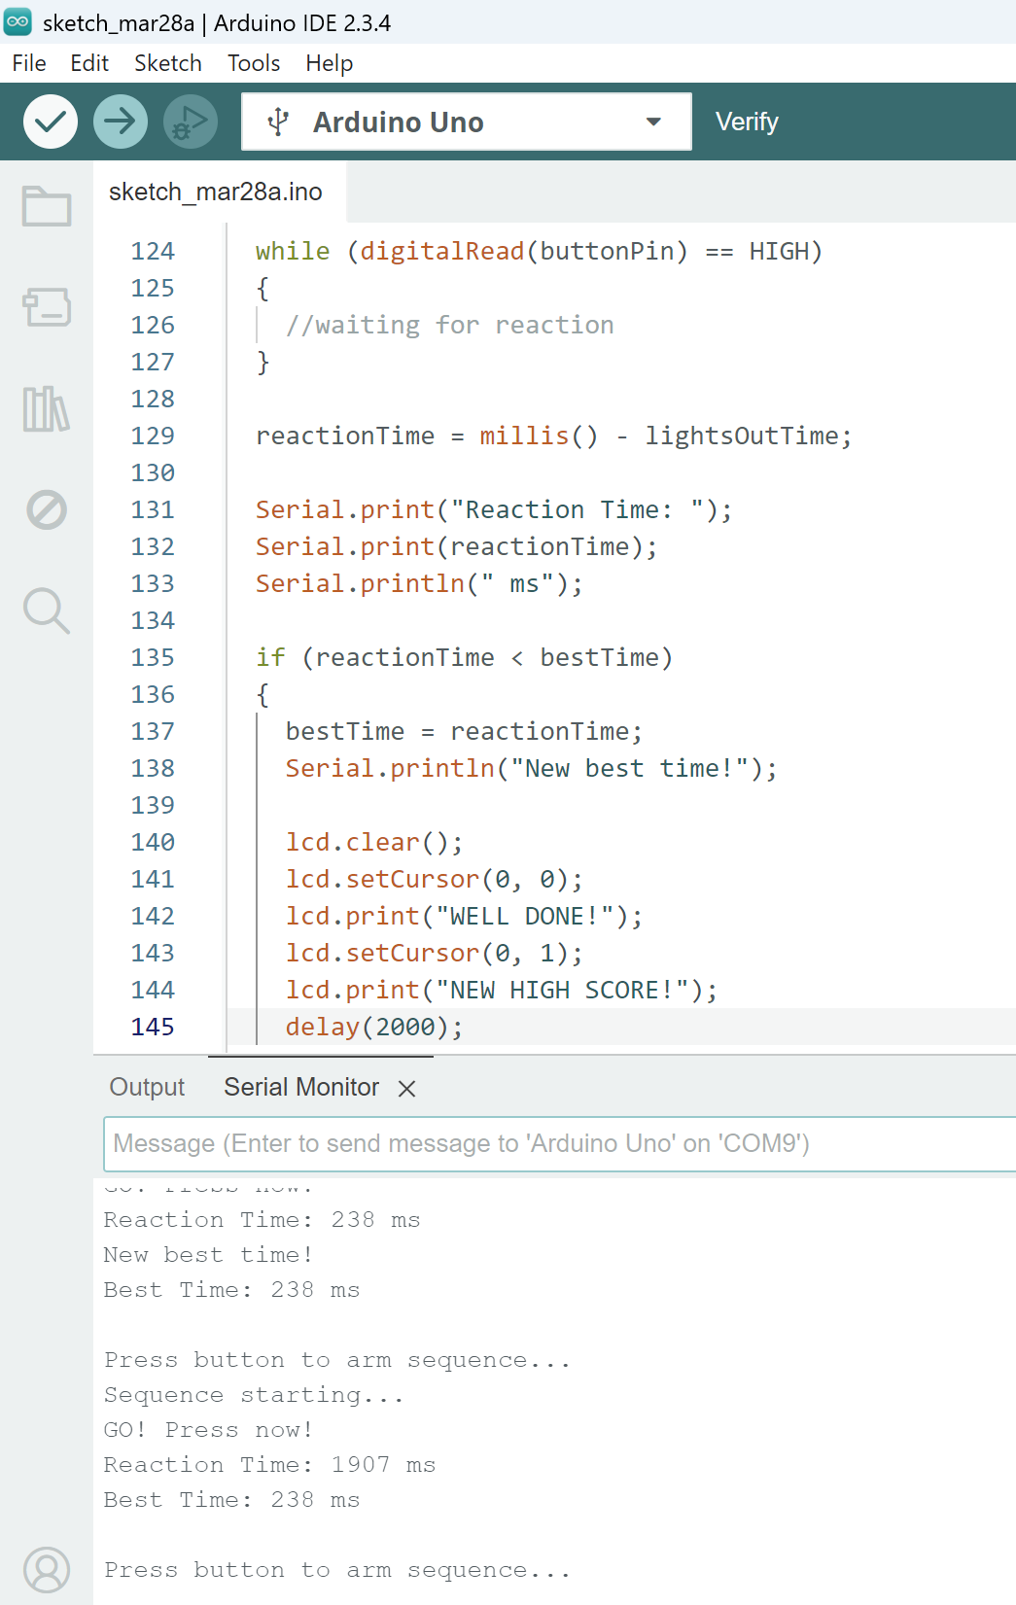Click line number 124 in gutter
The image size is (1016, 1605).
pyautogui.click(x=153, y=251)
